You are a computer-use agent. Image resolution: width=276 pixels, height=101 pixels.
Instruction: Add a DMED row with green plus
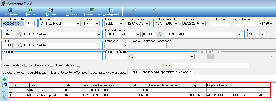[4, 79]
